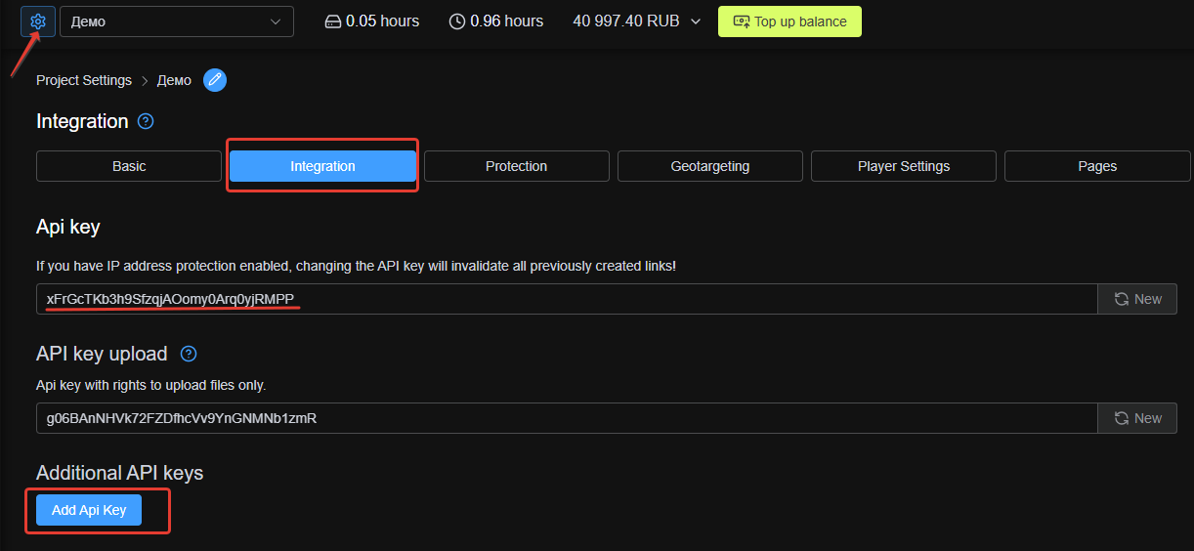Switch to the Pages tab
Viewport: 1194px width, 551px height.
click(x=1097, y=166)
